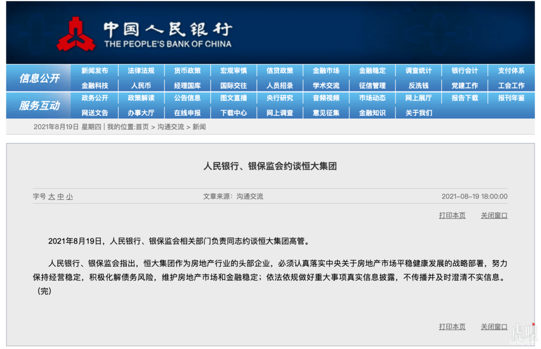Viewport: 541px width, 349px height.
Task: Open 意见征集 menu item
Action: 326,113
